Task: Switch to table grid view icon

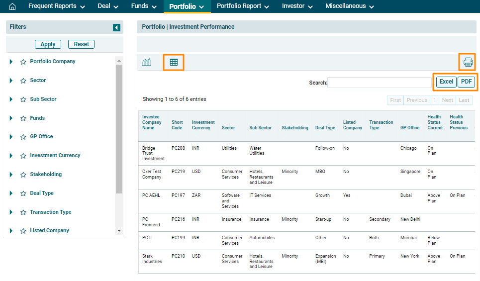Action: click(174, 62)
